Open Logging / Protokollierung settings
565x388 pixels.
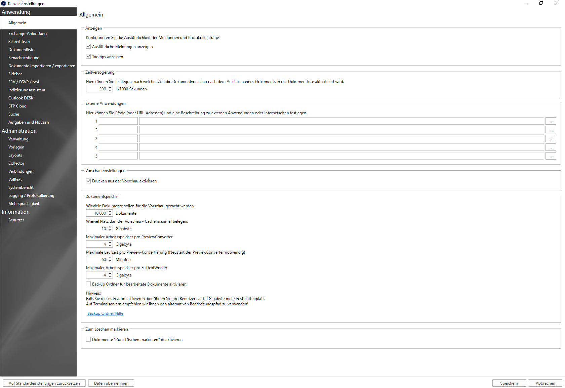click(x=31, y=195)
